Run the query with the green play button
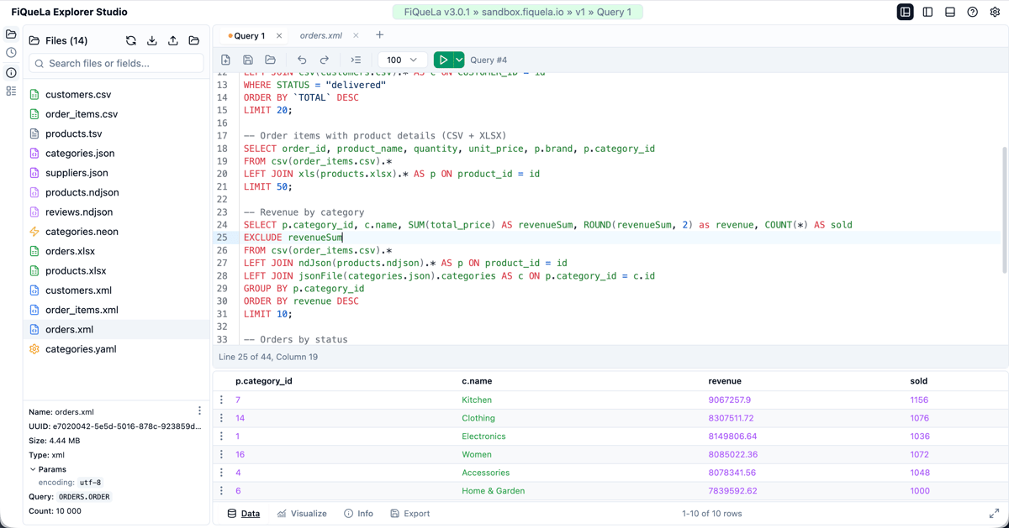This screenshot has height=528, width=1009. tap(443, 60)
